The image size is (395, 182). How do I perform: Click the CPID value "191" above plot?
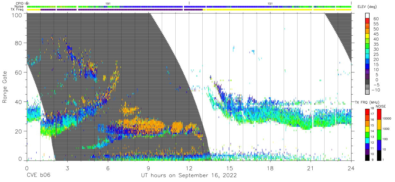click(108, 4)
